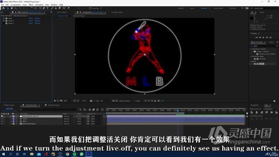The height and width of the screenshot is (157, 279).
Task: Open the Graph Editor icon
Action: click(x=102, y=110)
